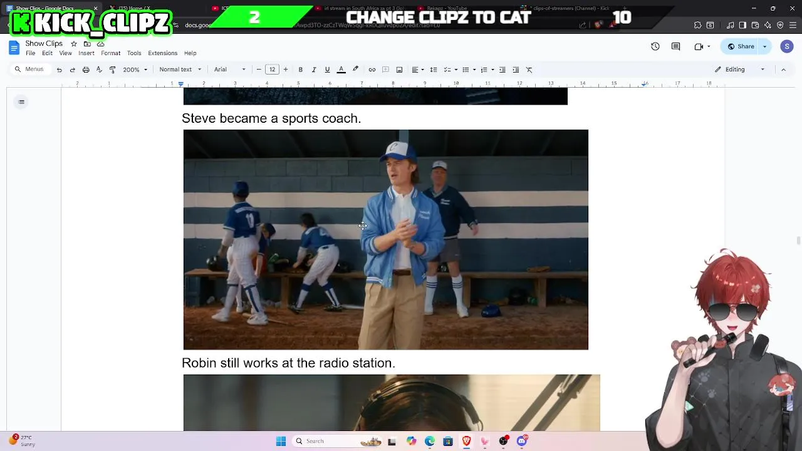Check cloud save status icon

click(x=100, y=44)
